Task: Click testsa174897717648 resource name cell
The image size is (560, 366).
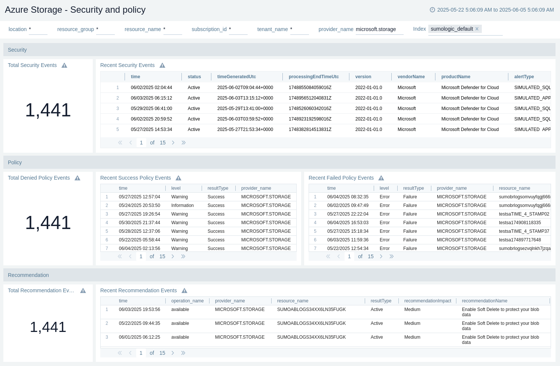Action: click(x=520, y=240)
